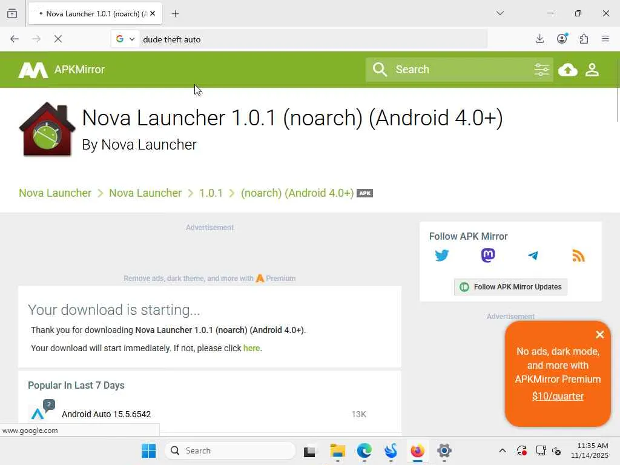Click the upload APK cloud icon

(x=568, y=70)
